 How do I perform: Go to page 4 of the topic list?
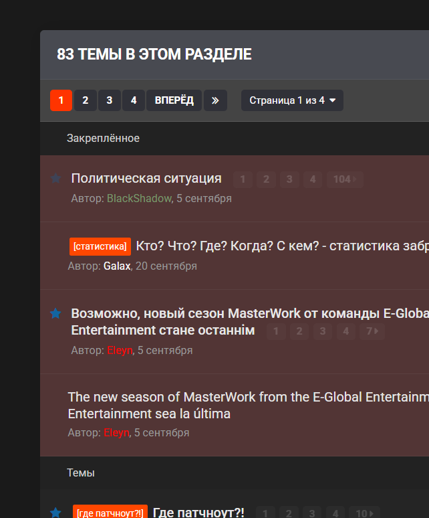pos(134,100)
